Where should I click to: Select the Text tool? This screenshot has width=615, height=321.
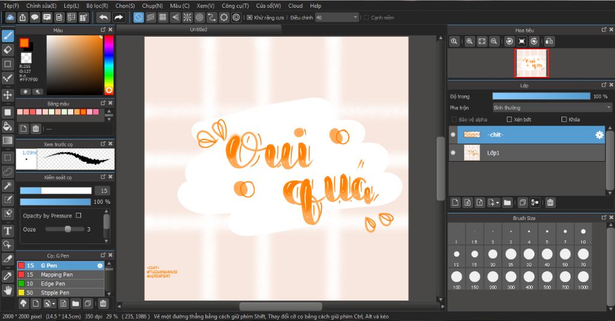8,231
